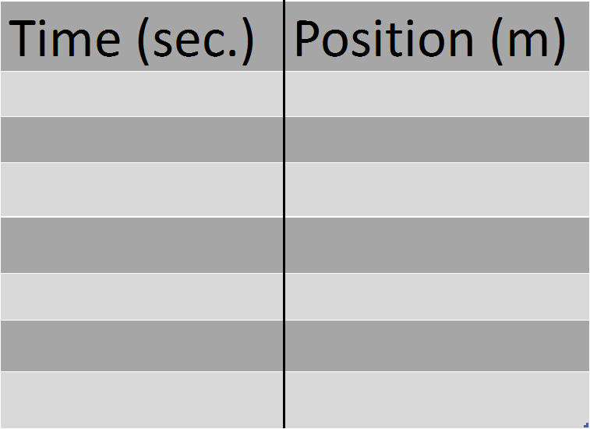Pick fifth empty row's Time cell
This screenshot has width=590, height=429.
[x=141, y=296]
